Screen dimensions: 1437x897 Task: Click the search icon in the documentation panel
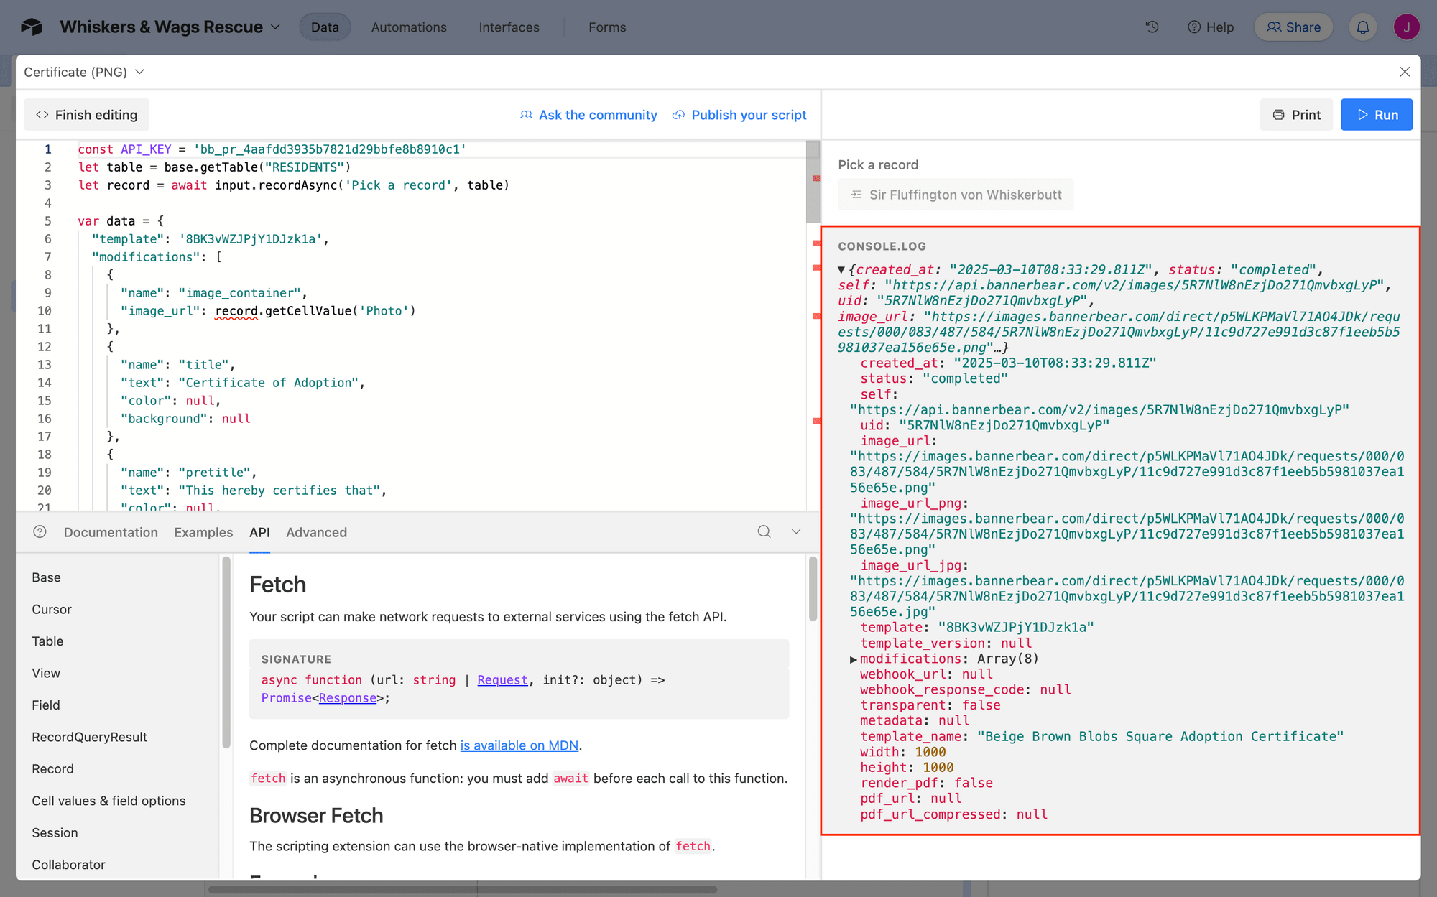click(764, 532)
